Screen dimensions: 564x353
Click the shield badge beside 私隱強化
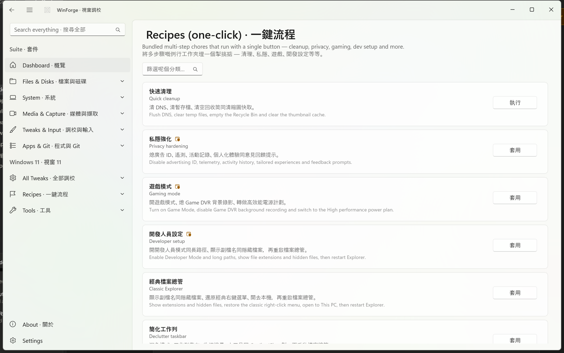tap(177, 139)
